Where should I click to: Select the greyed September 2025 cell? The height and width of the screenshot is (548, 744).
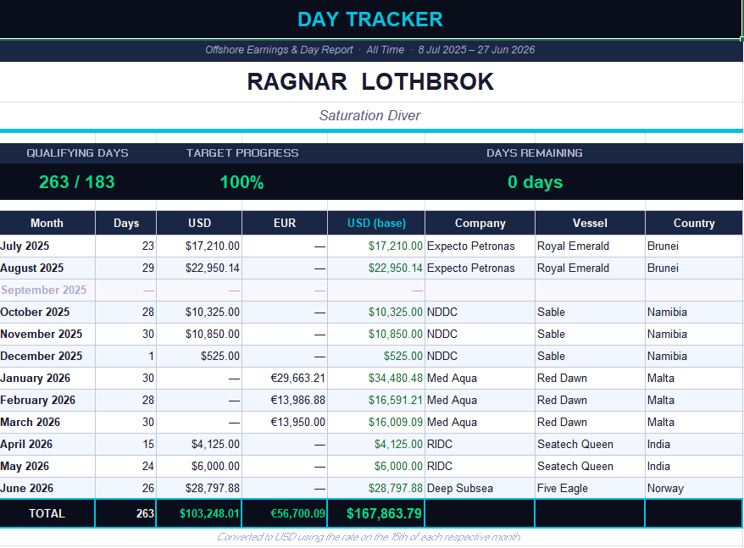(x=47, y=290)
